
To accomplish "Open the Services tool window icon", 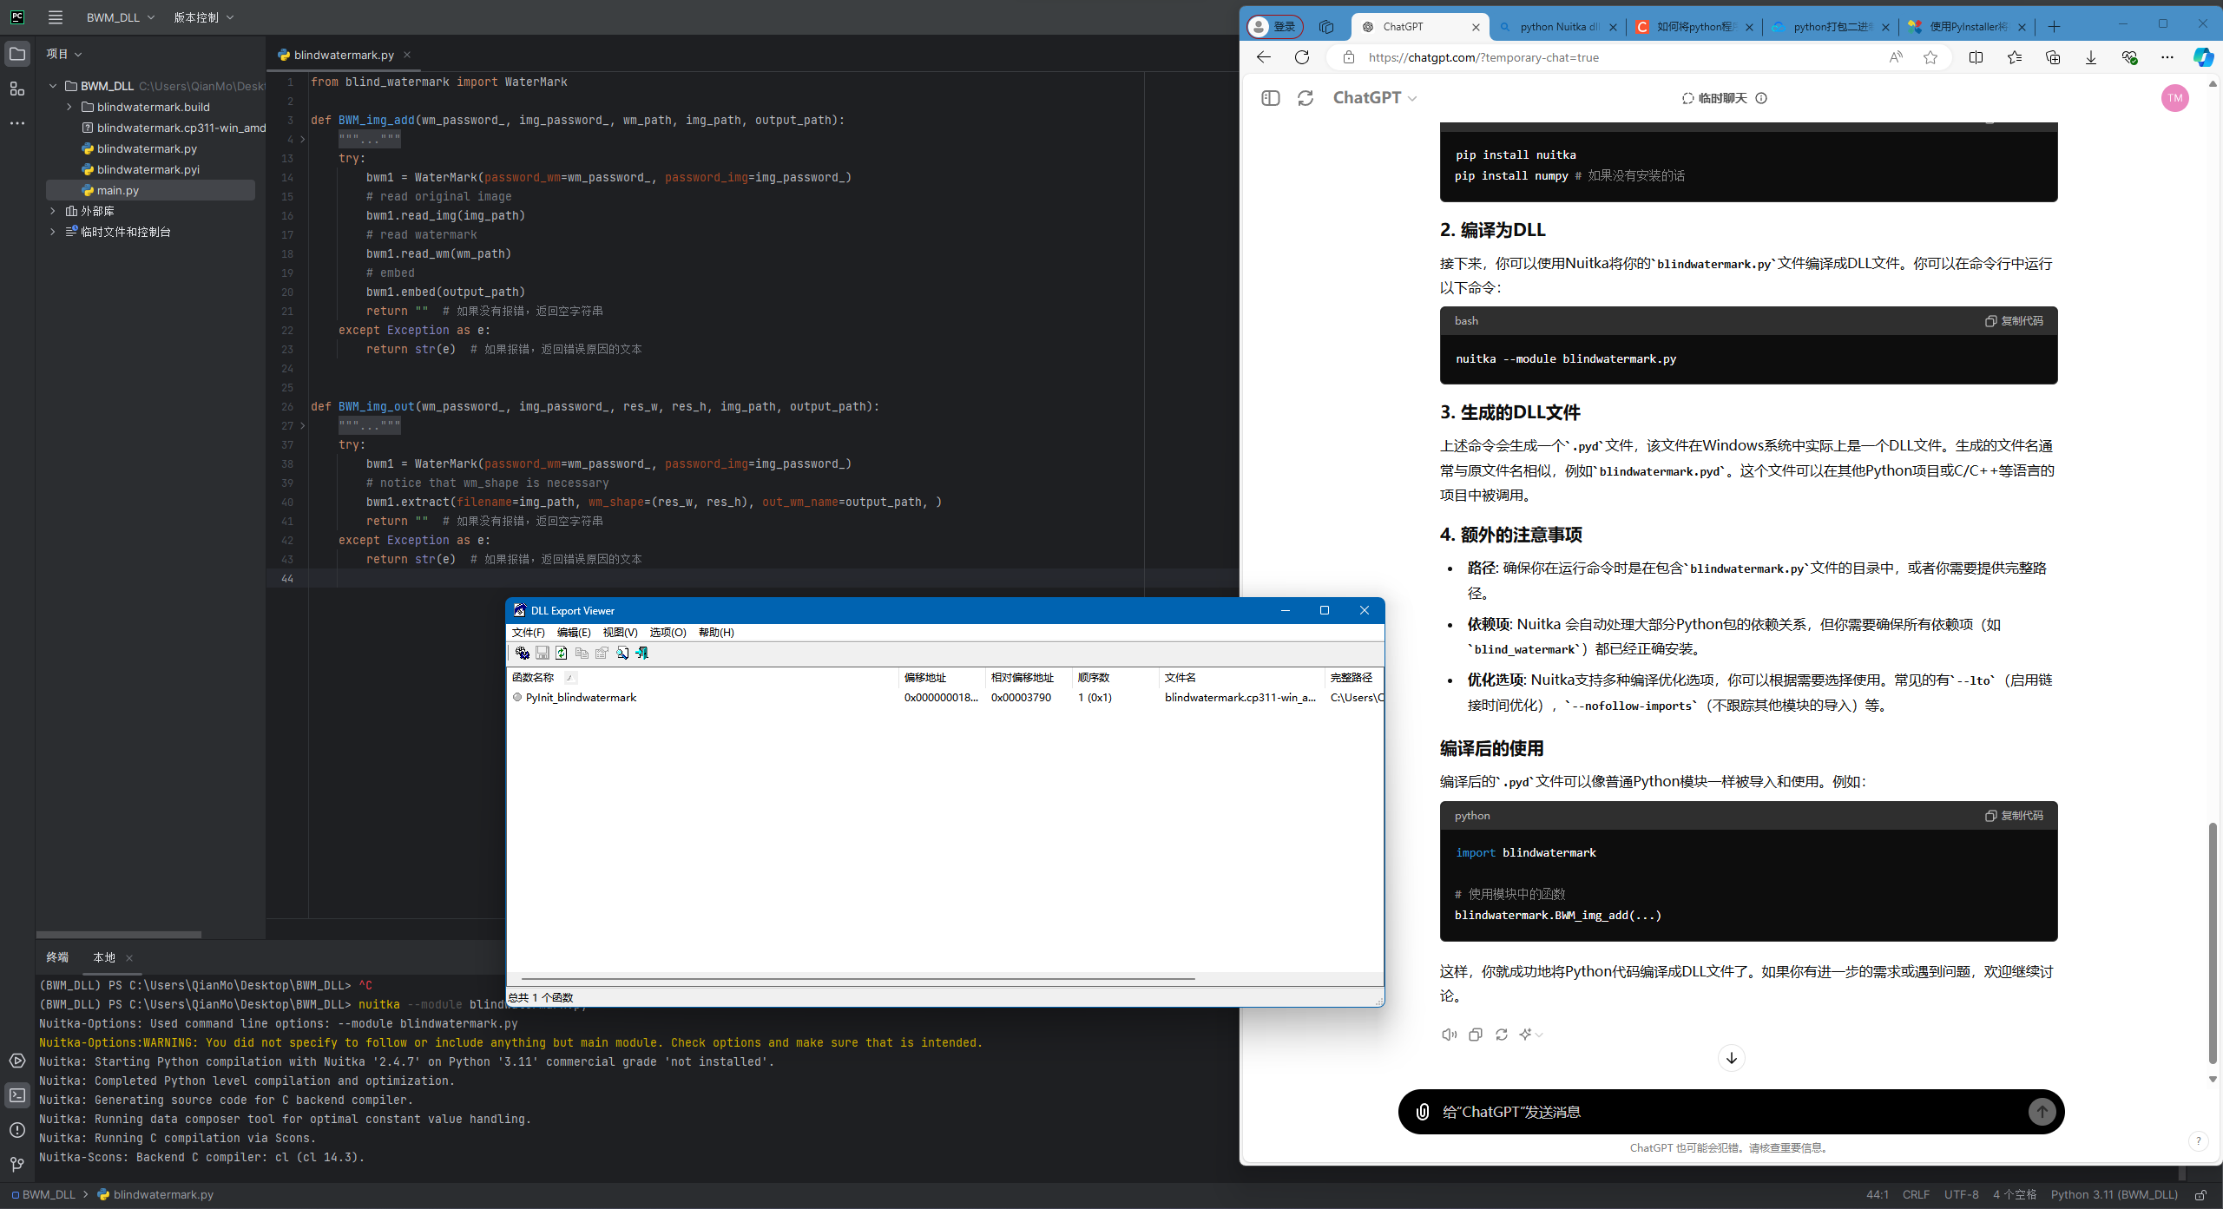I will [x=17, y=1061].
